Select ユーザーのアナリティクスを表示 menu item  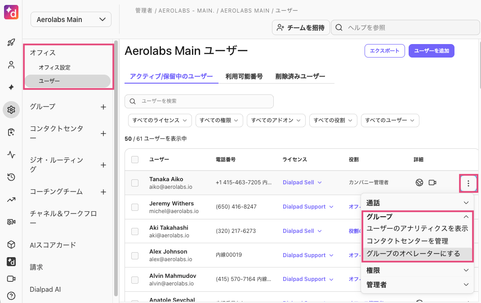[418, 228]
